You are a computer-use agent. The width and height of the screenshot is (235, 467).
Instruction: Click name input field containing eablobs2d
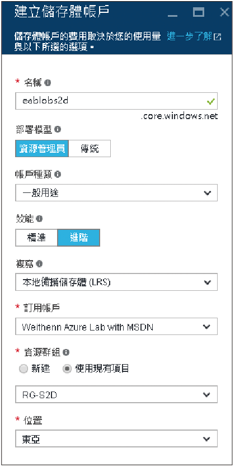[116, 101]
